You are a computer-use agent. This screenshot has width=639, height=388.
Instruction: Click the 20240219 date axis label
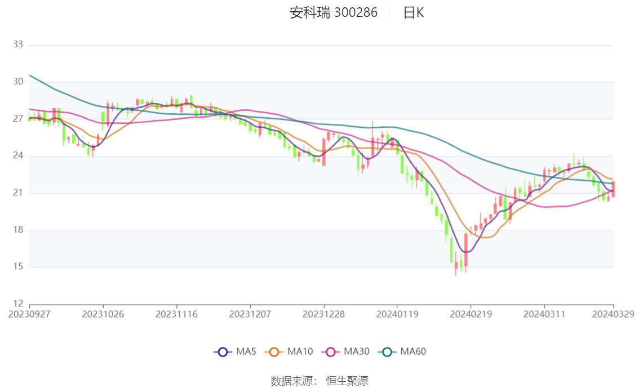(x=471, y=314)
